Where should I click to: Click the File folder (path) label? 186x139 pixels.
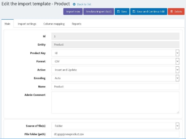35,134
